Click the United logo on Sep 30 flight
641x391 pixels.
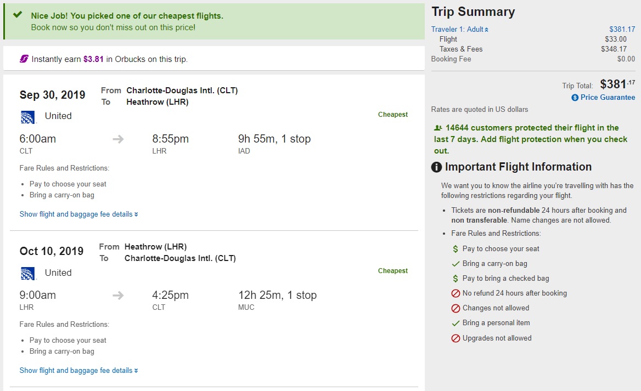28,116
